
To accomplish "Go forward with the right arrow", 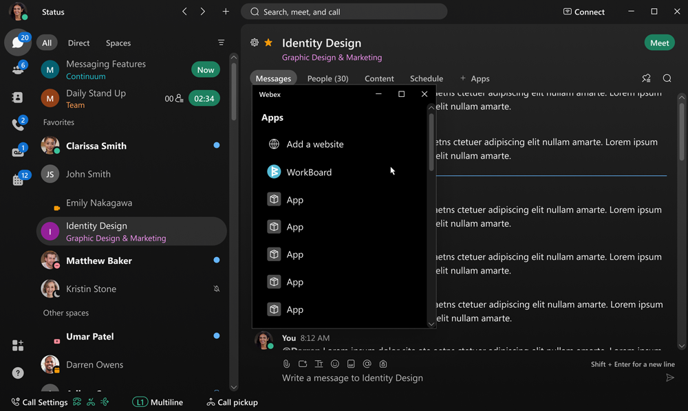I will [x=203, y=12].
